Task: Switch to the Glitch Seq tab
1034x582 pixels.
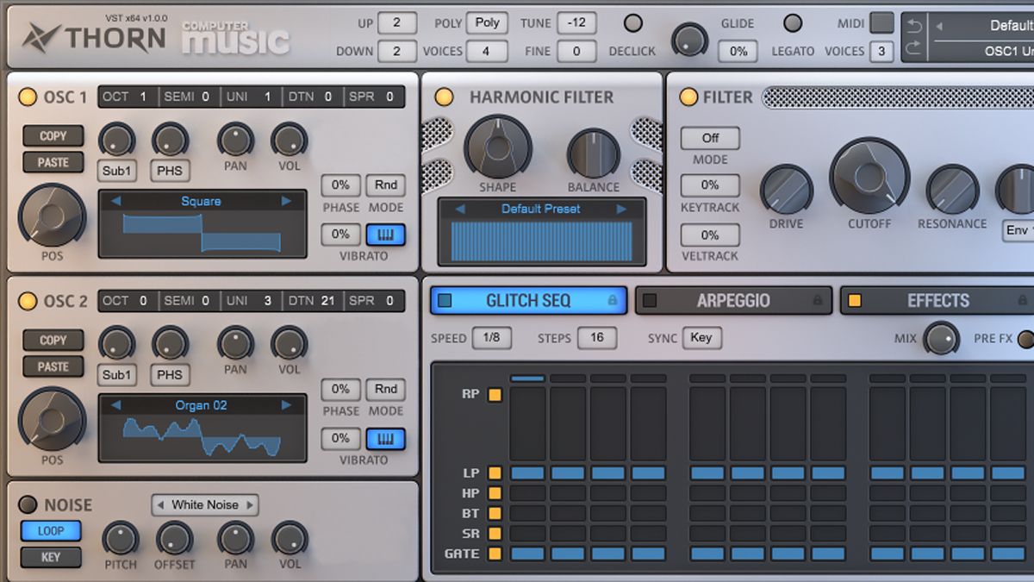Action: click(x=528, y=301)
